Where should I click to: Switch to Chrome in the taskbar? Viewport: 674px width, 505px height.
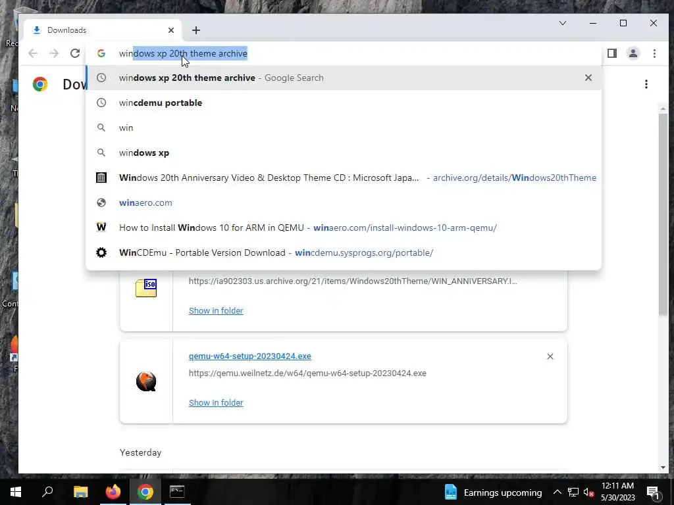pyautogui.click(x=145, y=492)
